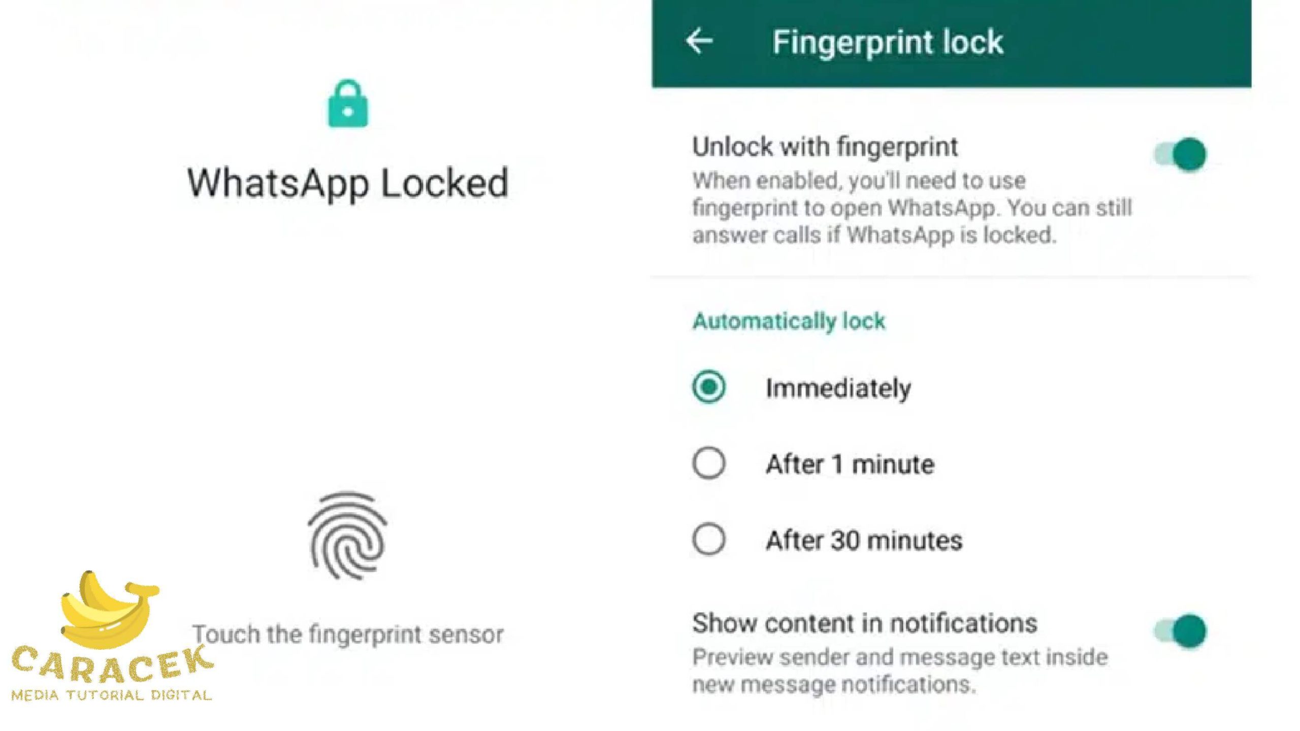
Task: Click the yellow banana logo icon
Action: (109, 610)
